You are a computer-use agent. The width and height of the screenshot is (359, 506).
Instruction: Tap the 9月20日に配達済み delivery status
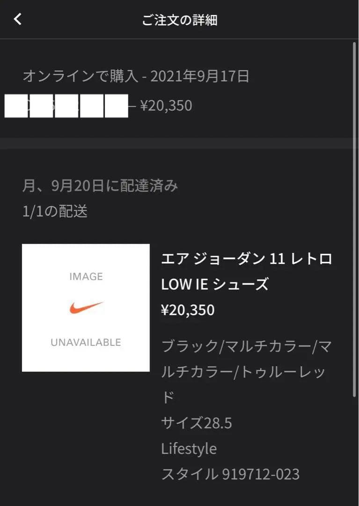100,186
